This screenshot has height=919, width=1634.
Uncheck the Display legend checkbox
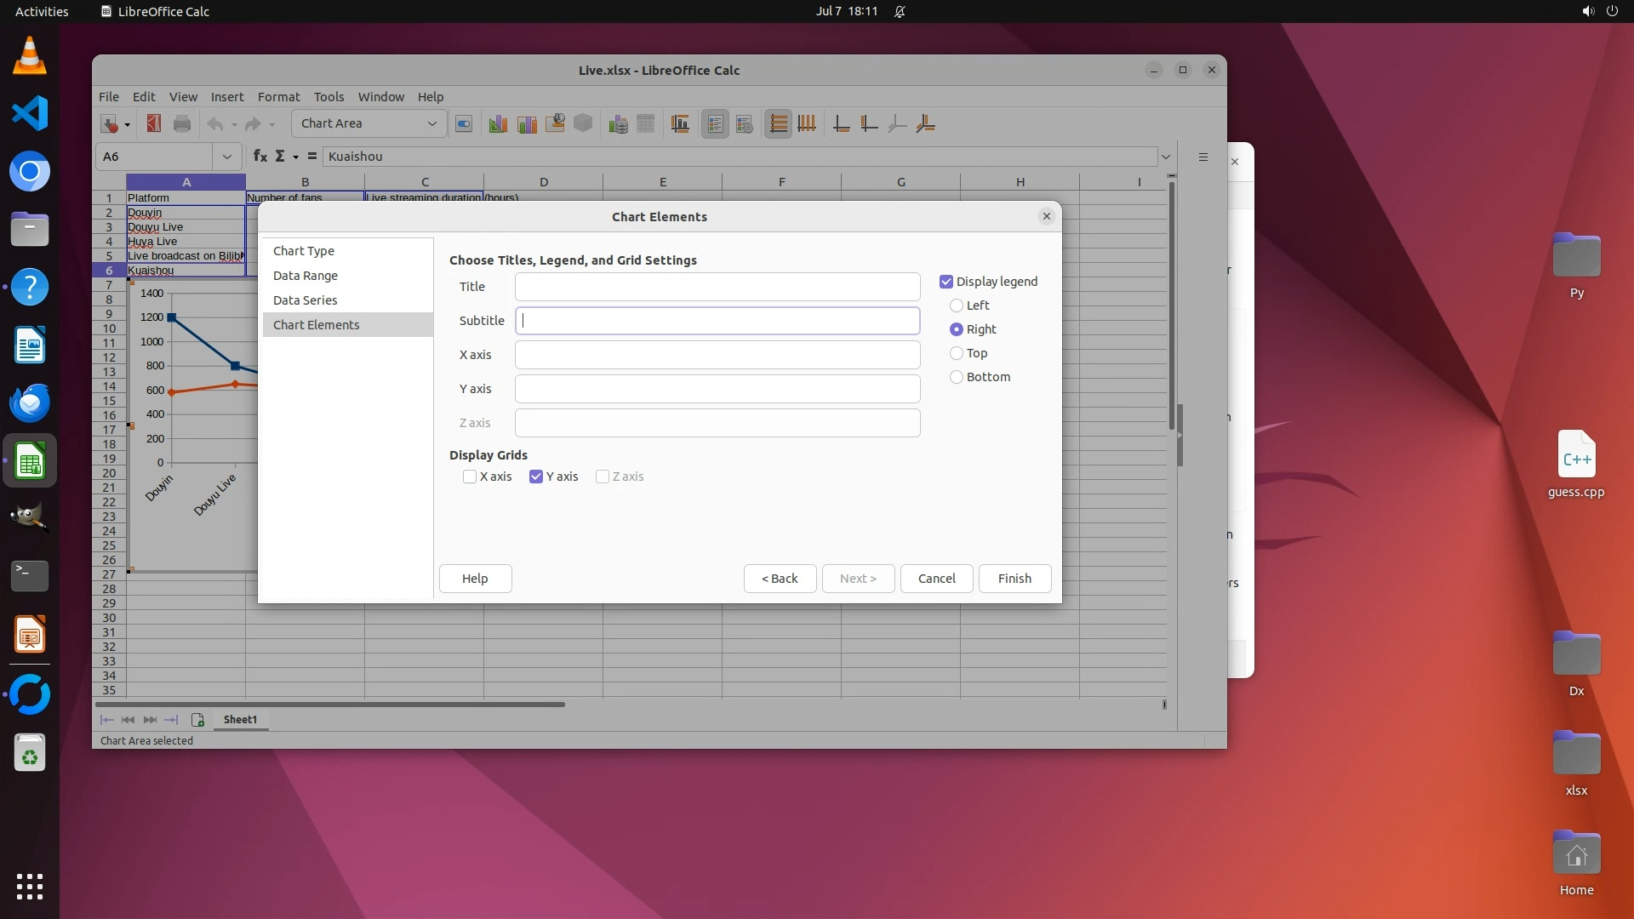(946, 282)
